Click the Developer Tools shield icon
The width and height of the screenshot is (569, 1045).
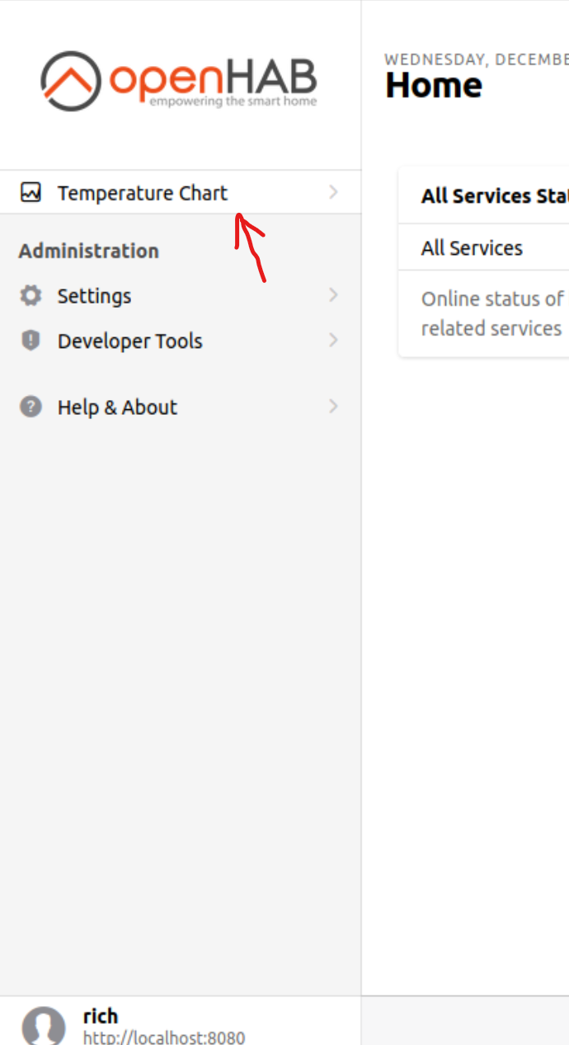click(31, 341)
